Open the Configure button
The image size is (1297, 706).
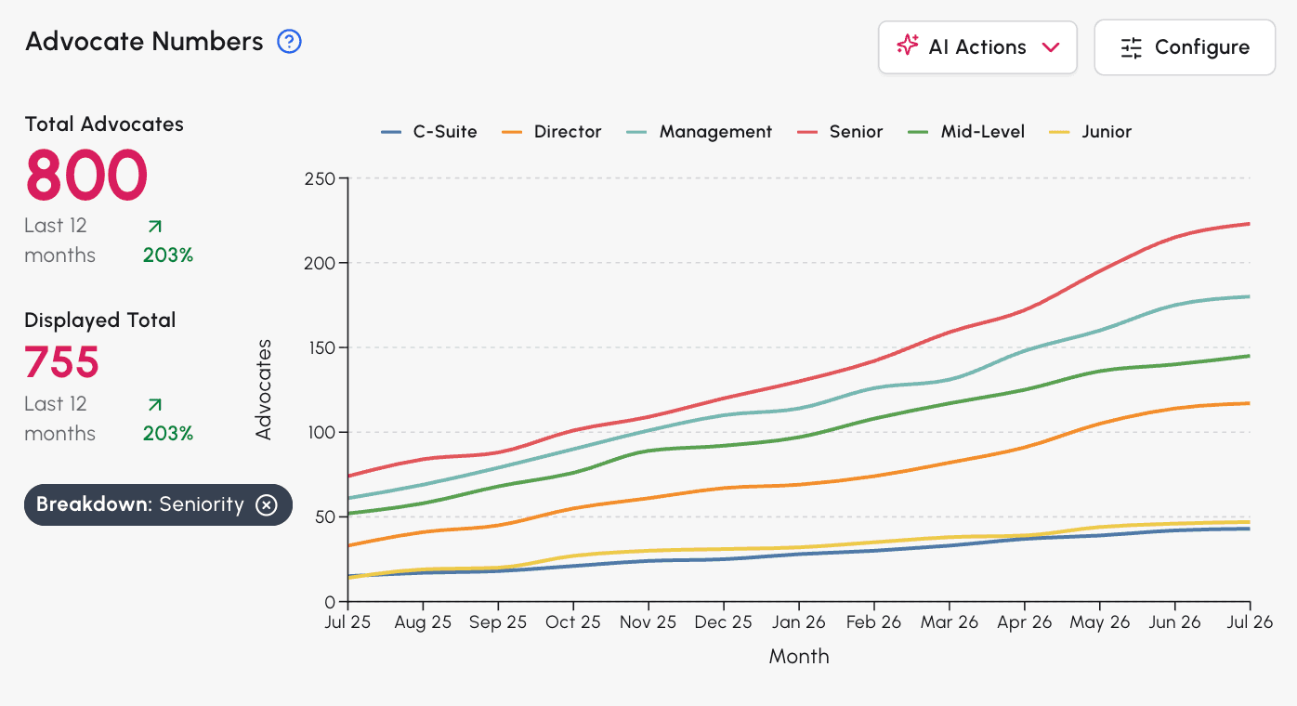(x=1185, y=47)
